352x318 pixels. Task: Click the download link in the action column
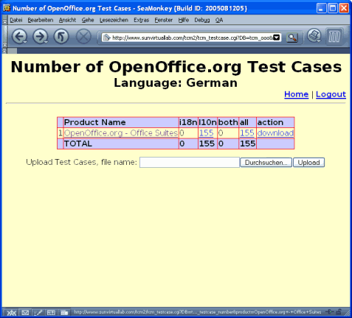point(275,133)
